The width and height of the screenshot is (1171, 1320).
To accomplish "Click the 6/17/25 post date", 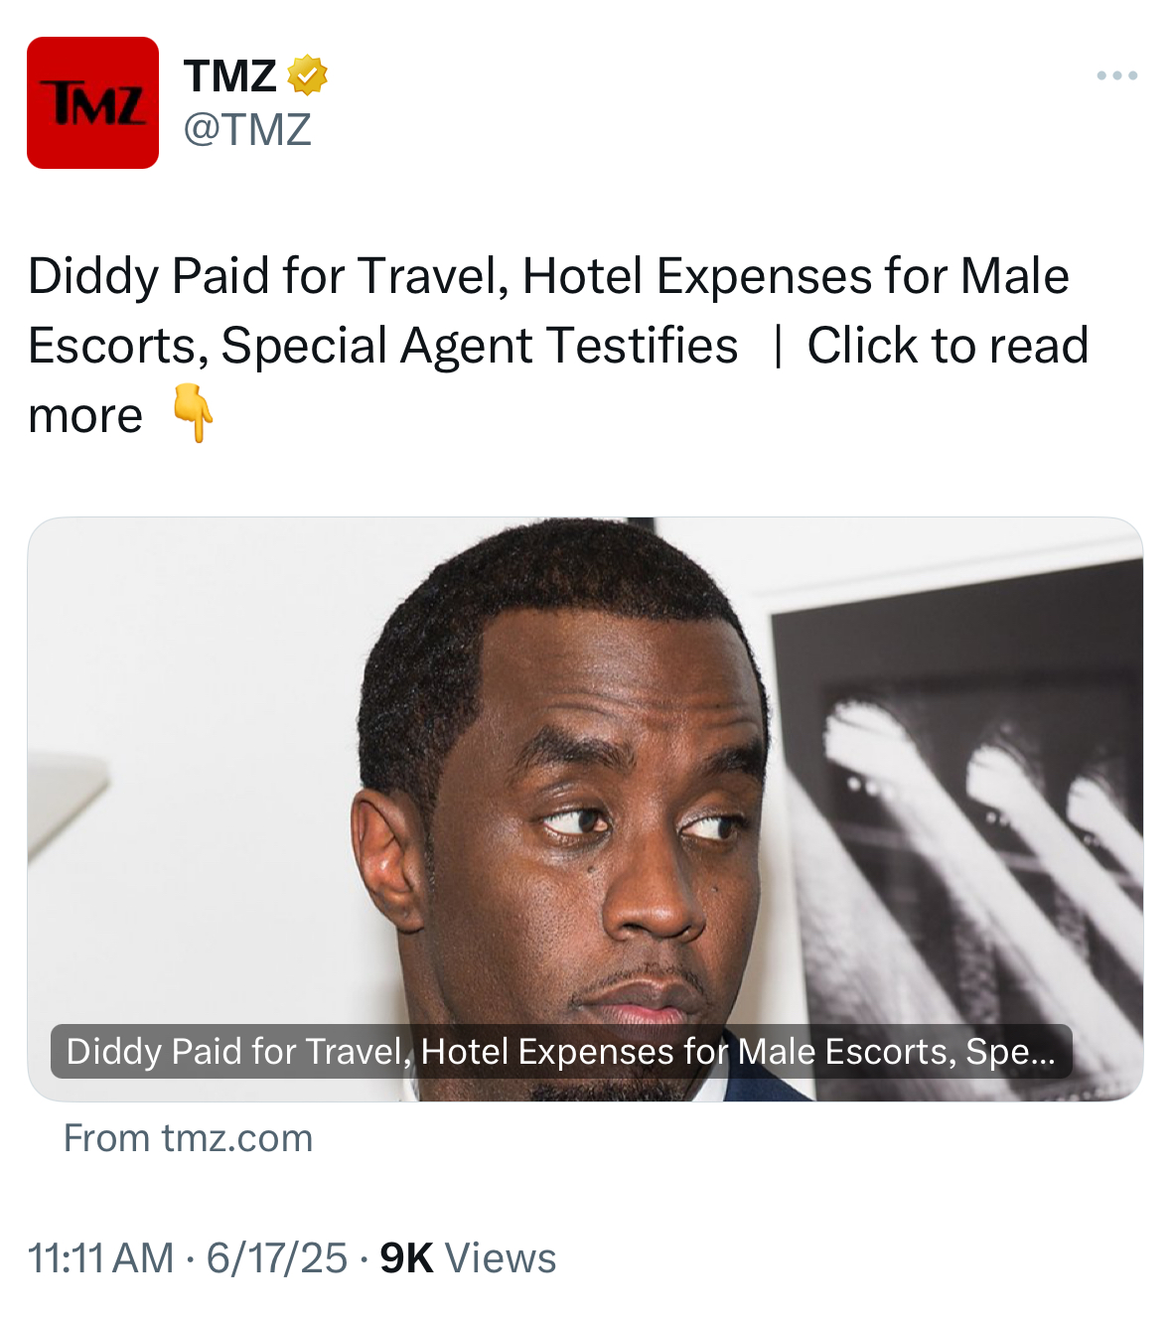I will [277, 1258].
